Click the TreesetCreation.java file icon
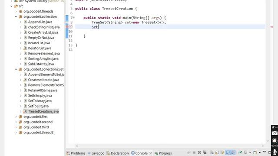The image size is (278, 156). (x=25, y=111)
